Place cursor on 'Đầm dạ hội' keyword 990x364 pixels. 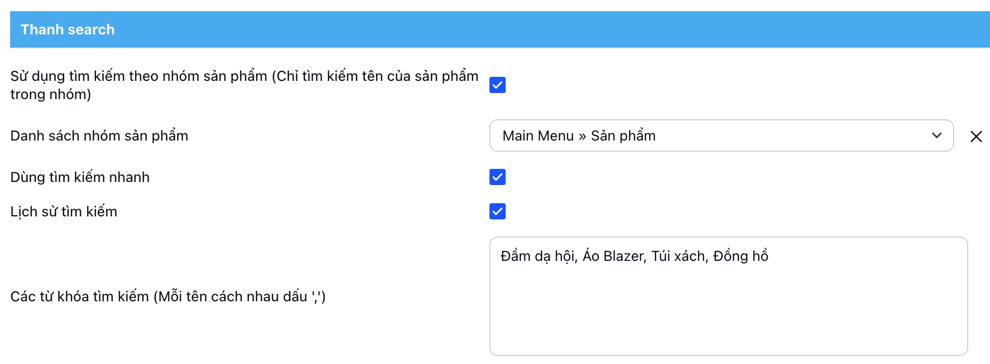click(x=538, y=256)
